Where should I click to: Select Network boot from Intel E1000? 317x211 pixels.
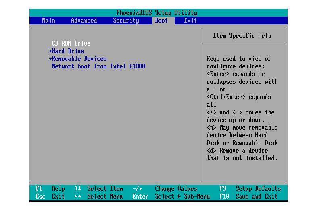tap(98, 66)
